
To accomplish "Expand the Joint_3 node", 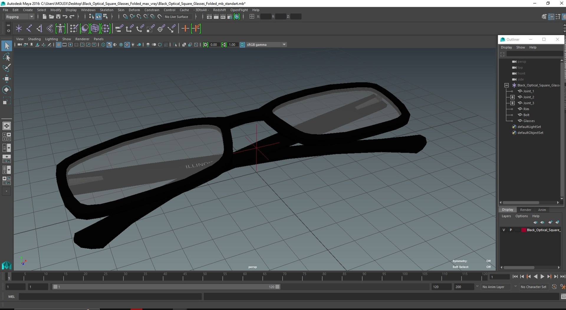I will [x=512, y=103].
